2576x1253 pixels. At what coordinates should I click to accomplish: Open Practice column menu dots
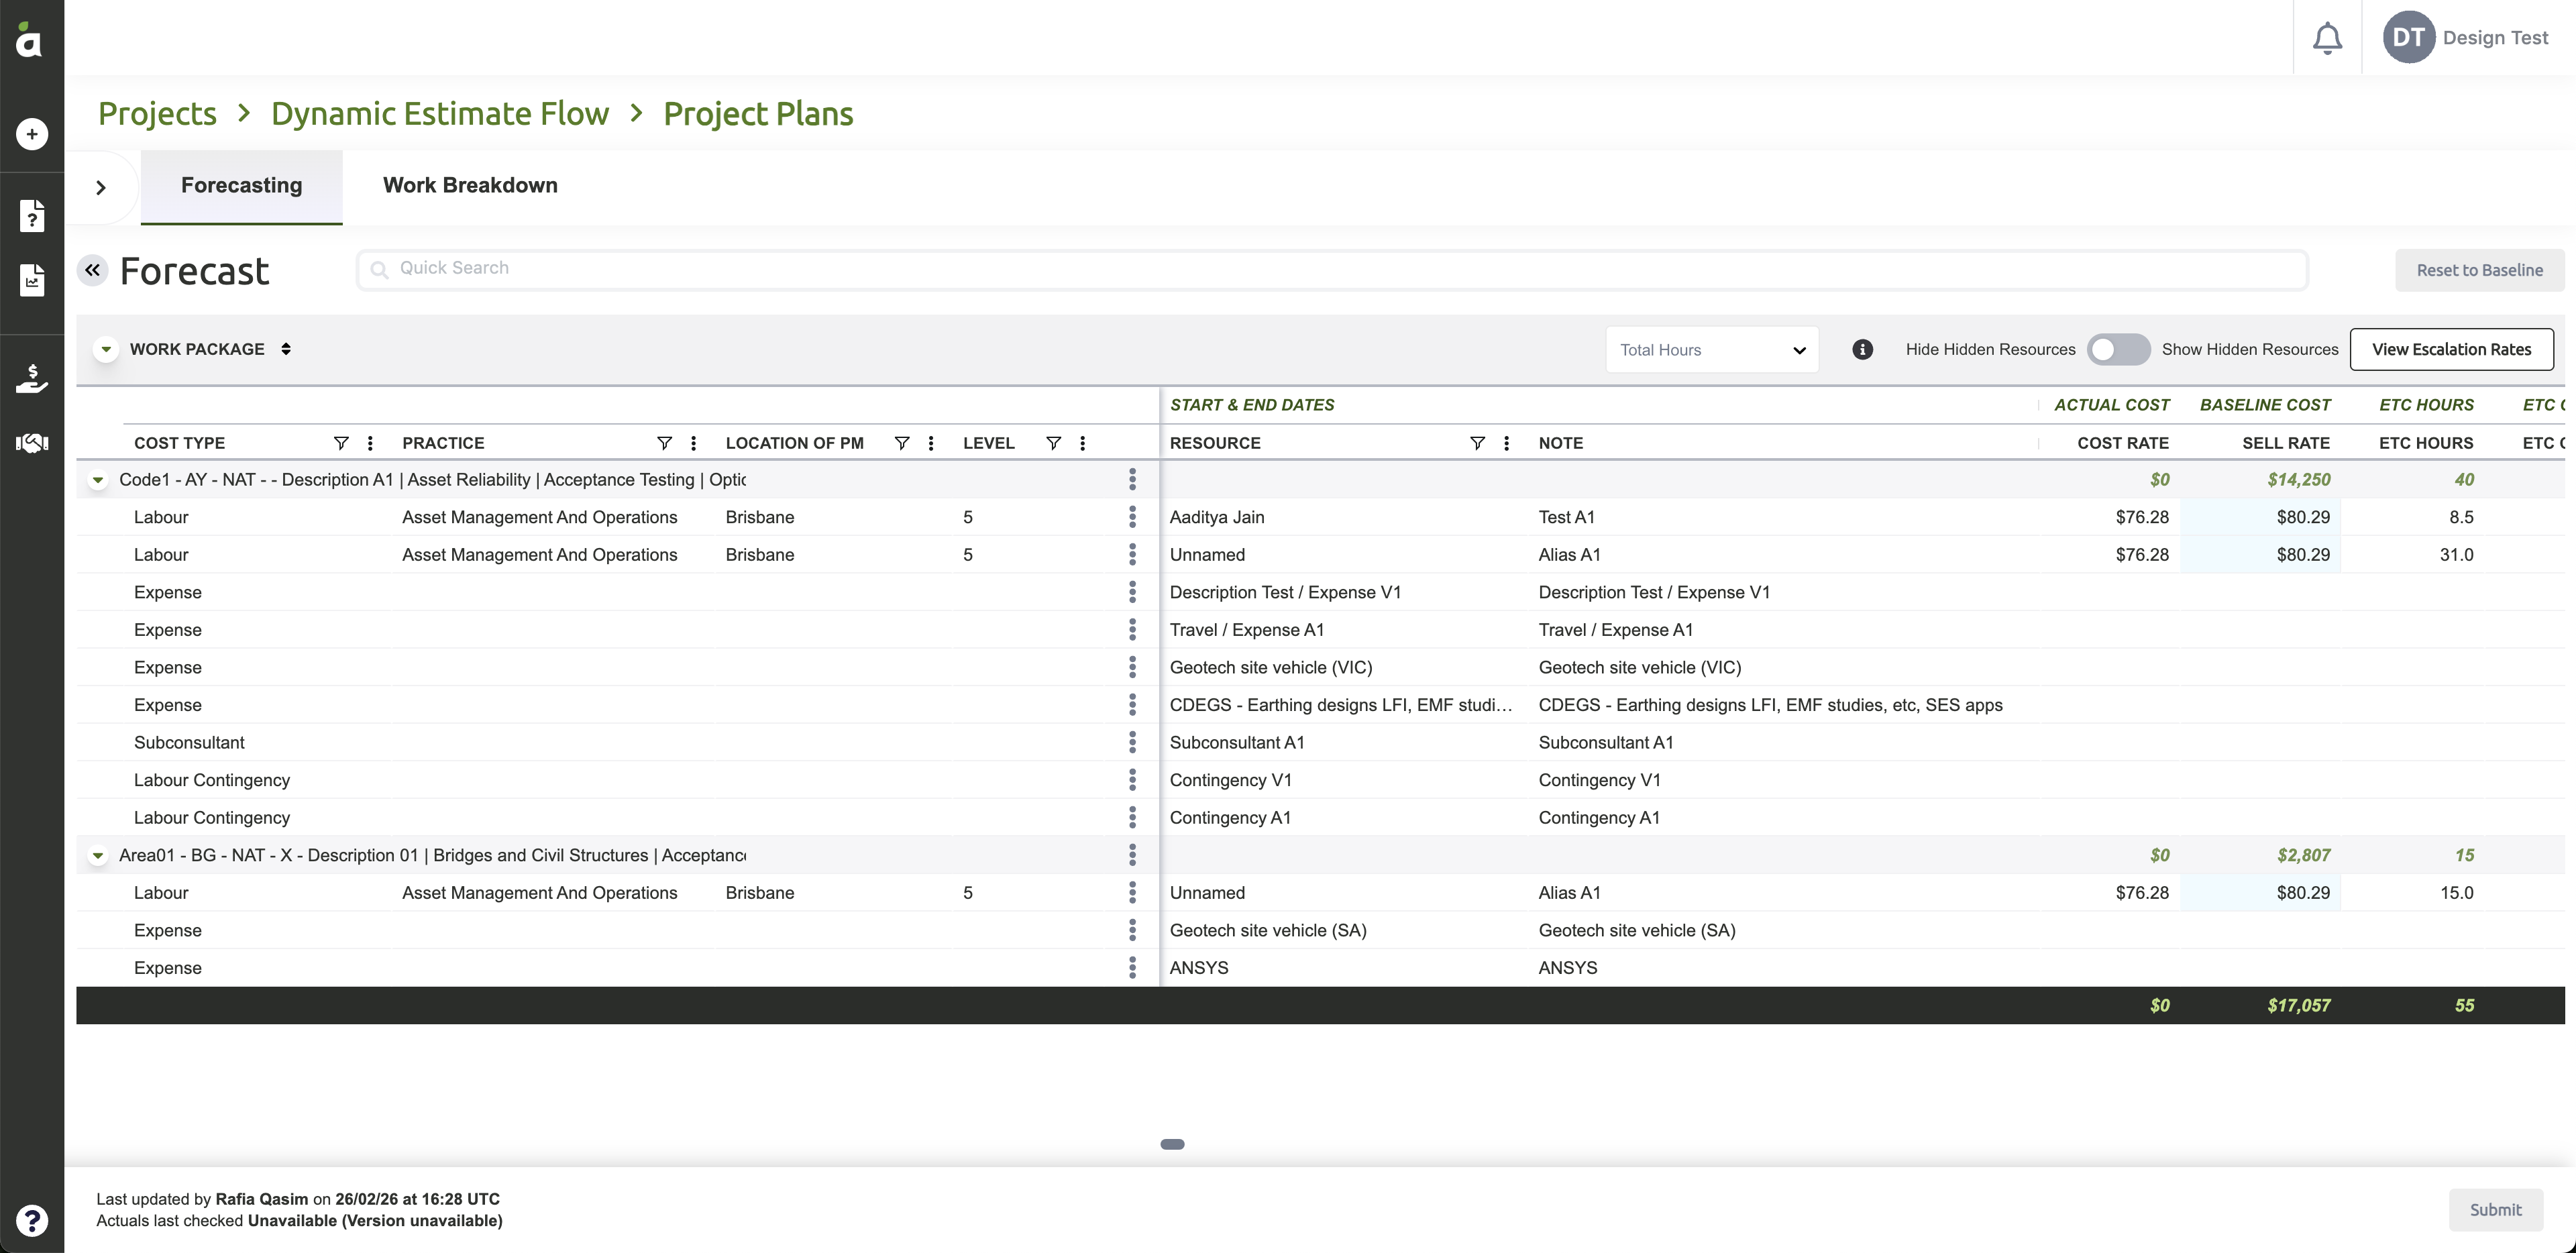click(x=693, y=443)
